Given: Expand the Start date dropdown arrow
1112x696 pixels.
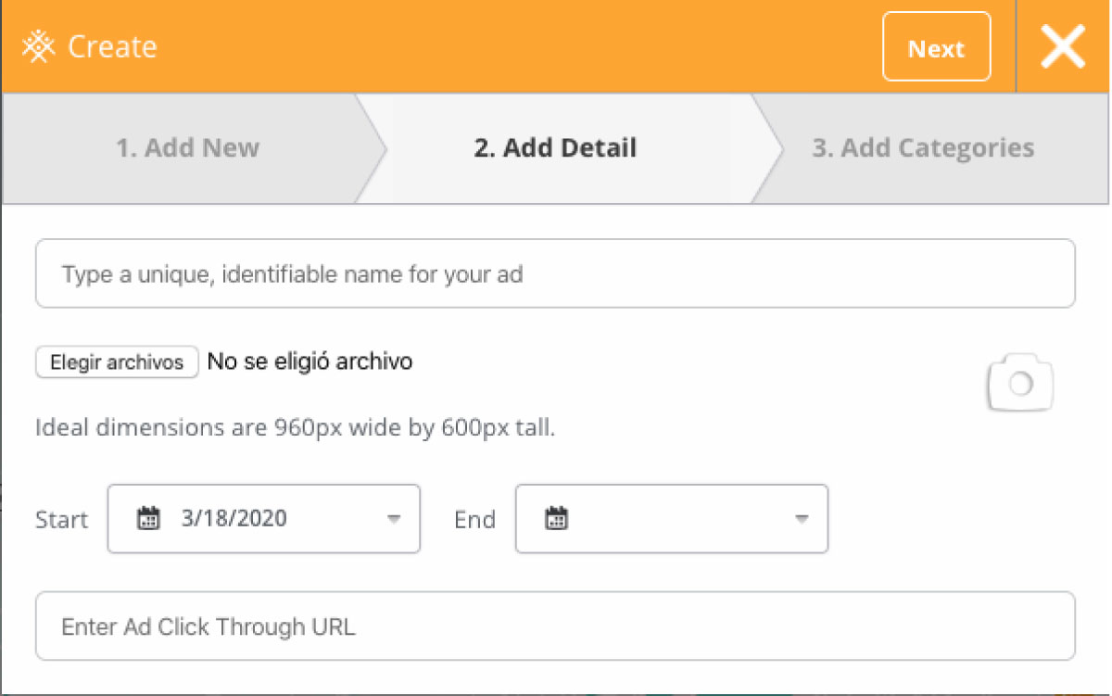Looking at the screenshot, I should click(x=394, y=519).
